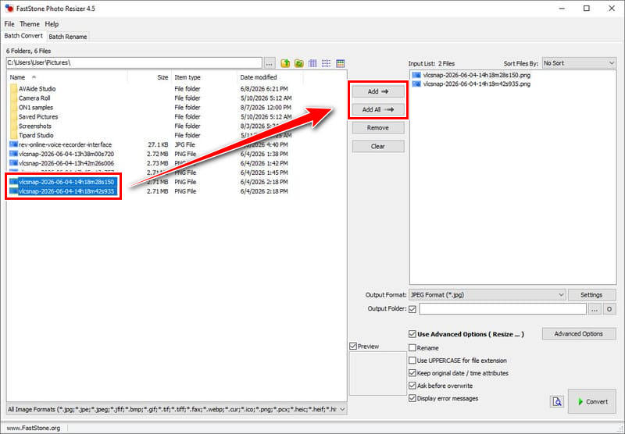Browse source path with the ... button
The image size is (625, 434).
270,63
